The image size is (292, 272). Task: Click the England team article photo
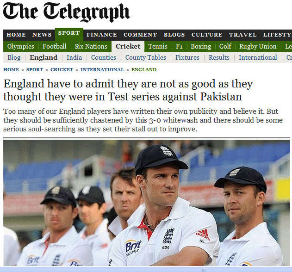click(x=147, y=203)
